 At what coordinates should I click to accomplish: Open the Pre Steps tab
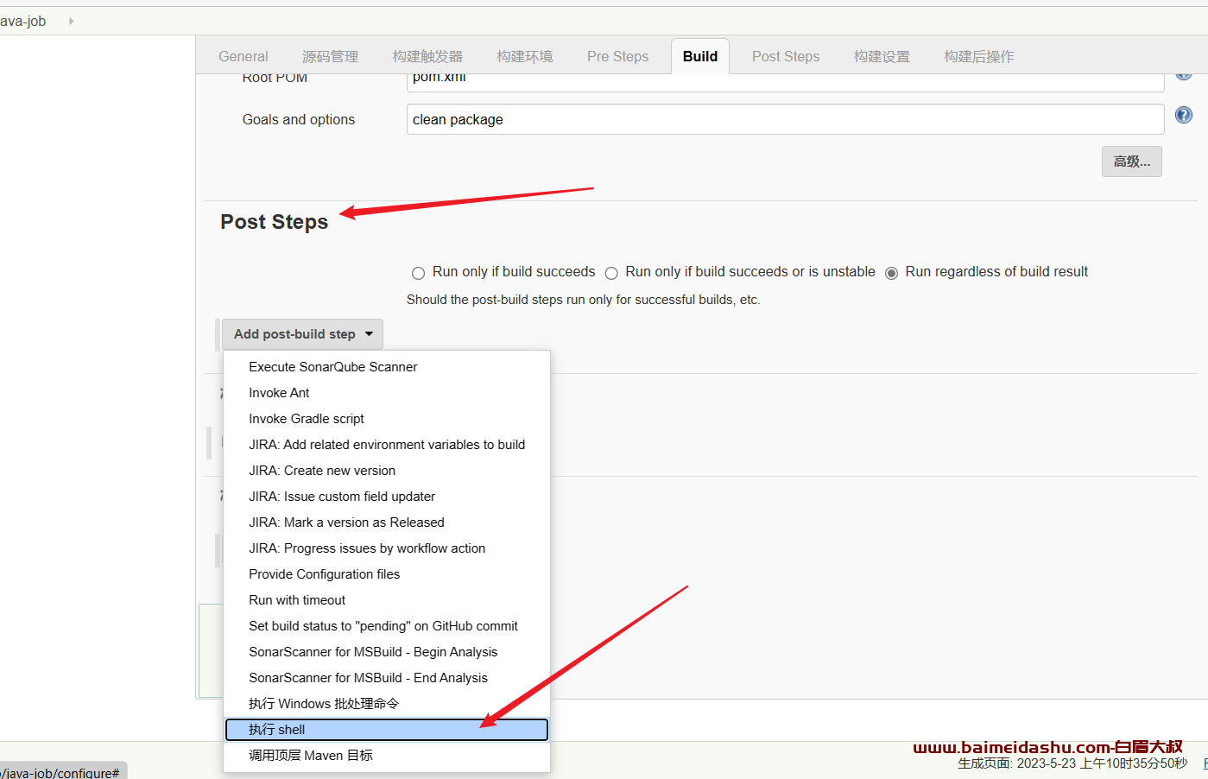(x=617, y=56)
